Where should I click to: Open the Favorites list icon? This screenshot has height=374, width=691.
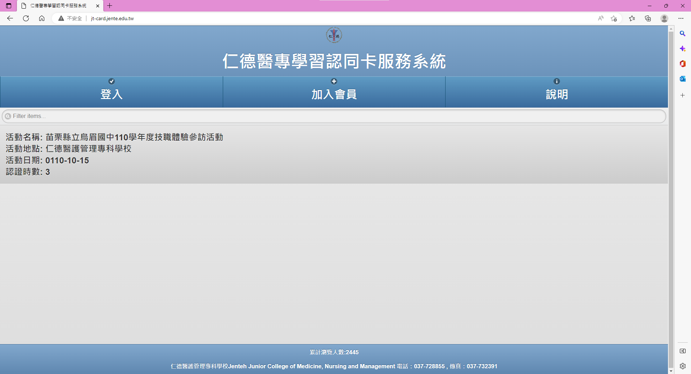(x=632, y=18)
